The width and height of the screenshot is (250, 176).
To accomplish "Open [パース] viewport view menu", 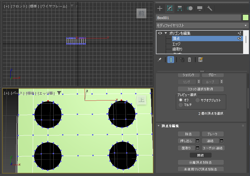I will click(x=17, y=93).
